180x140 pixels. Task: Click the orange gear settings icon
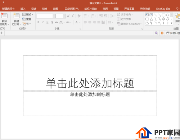[x=162, y=33]
